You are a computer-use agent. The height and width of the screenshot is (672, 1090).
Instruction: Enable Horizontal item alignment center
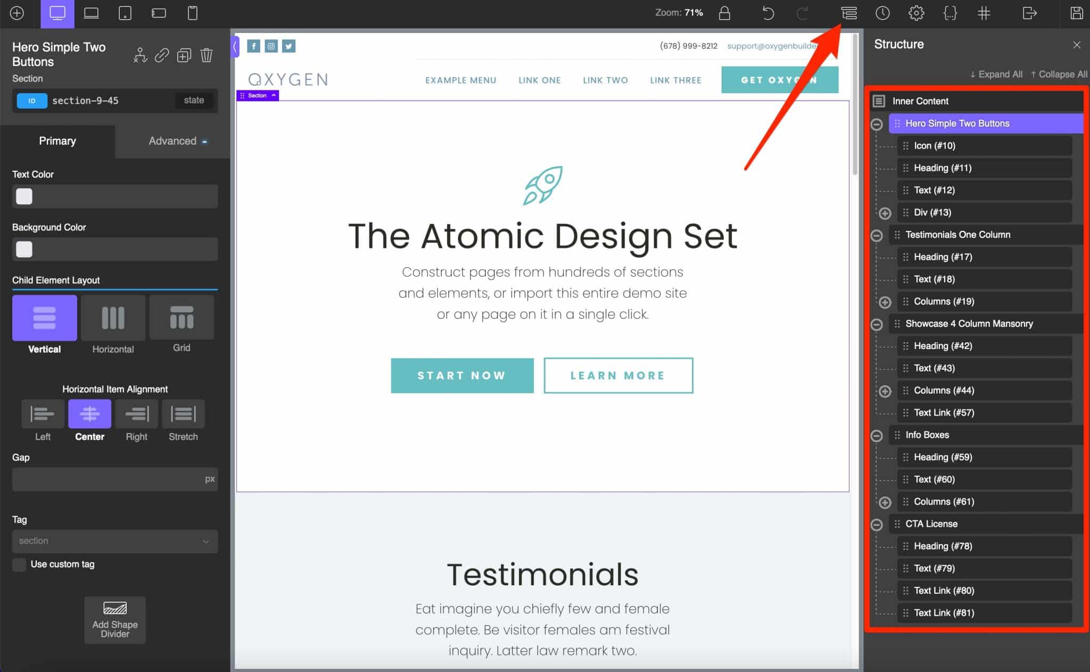click(x=89, y=413)
